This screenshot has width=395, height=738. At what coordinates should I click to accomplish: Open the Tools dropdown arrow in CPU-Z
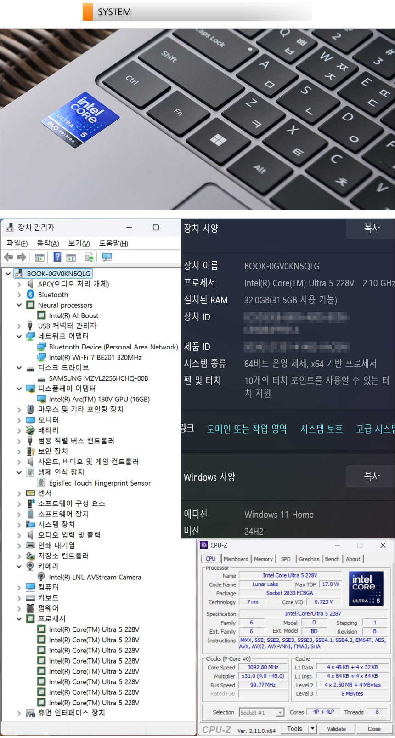313,728
